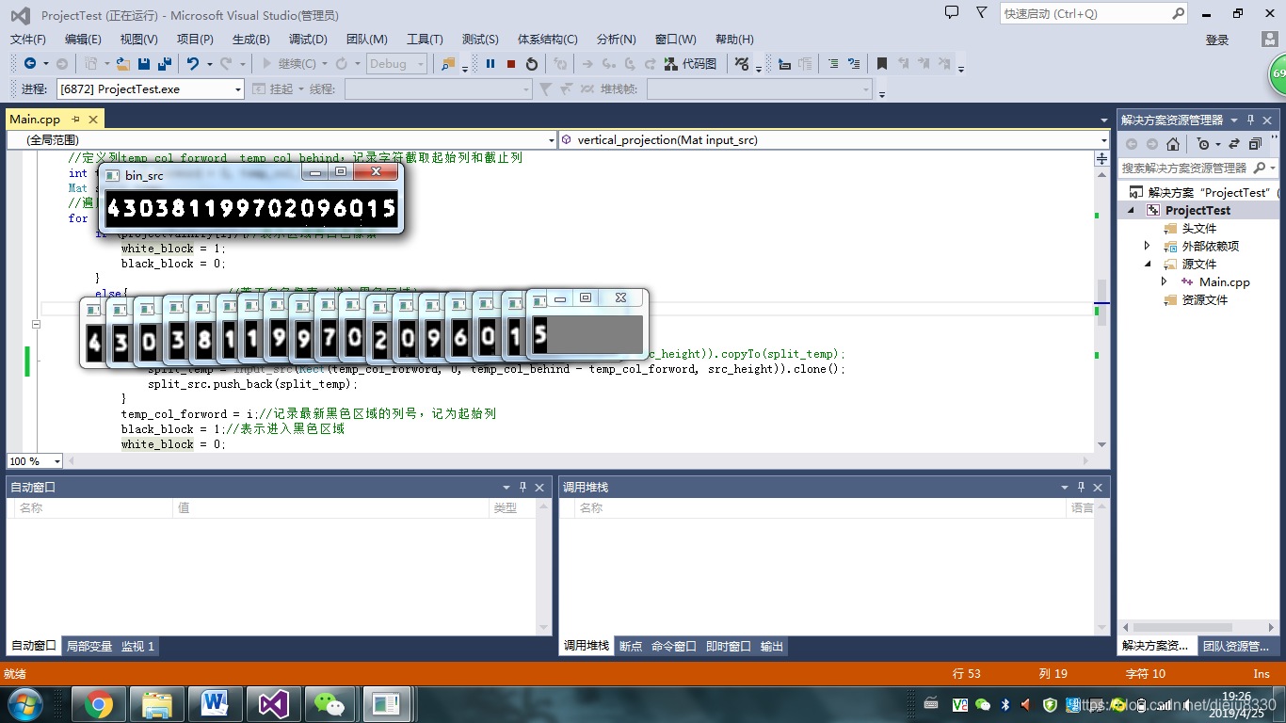
Task: Pin the Main.cpp tab
Action: point(75,120)
